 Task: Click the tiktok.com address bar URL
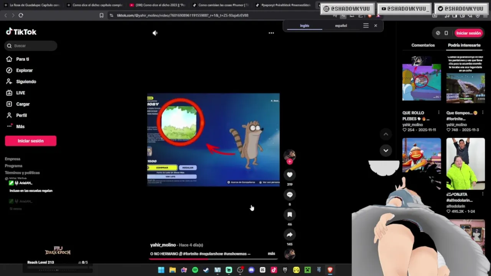point(183,15)
